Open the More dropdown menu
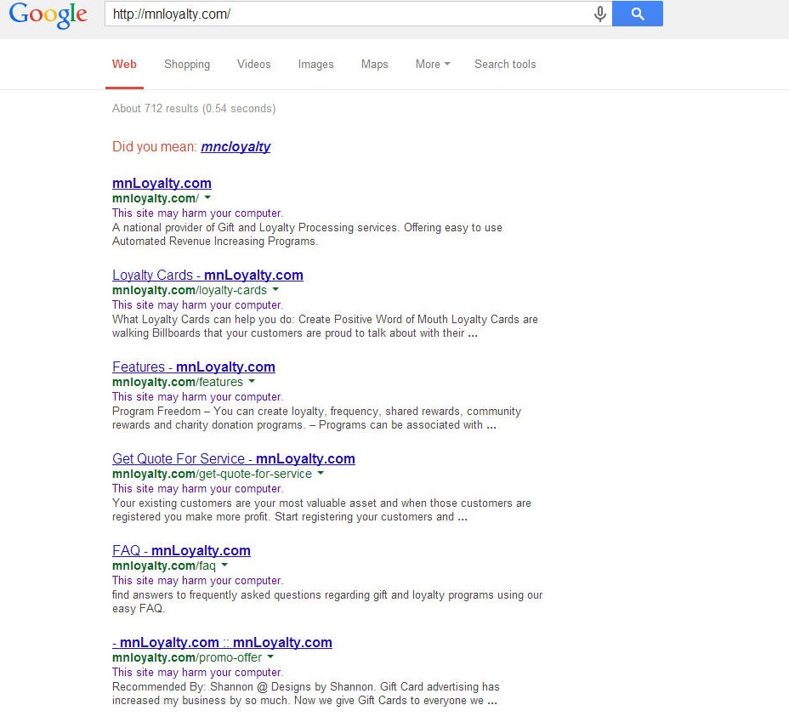This screenshot has width=789, height=722. tap(433, 65)
